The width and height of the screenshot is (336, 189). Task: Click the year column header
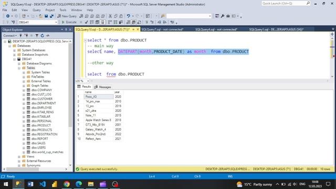coord(117,92)
